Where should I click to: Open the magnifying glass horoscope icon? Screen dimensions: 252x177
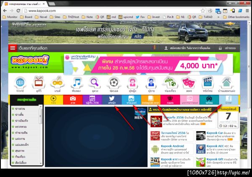pyautogui.click(x=94, y=85)
